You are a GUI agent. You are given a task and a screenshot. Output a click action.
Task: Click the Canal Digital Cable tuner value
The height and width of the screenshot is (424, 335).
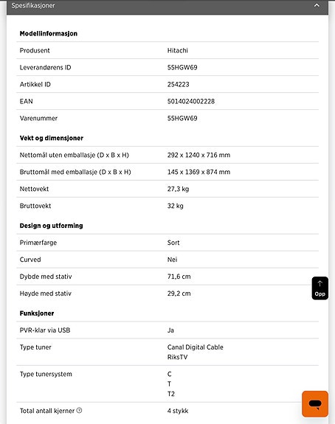tap(195, 347)
